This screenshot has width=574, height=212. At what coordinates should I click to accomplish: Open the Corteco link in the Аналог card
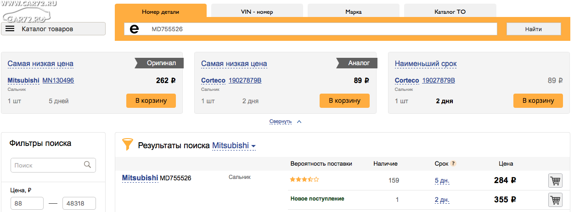(213, 80)
